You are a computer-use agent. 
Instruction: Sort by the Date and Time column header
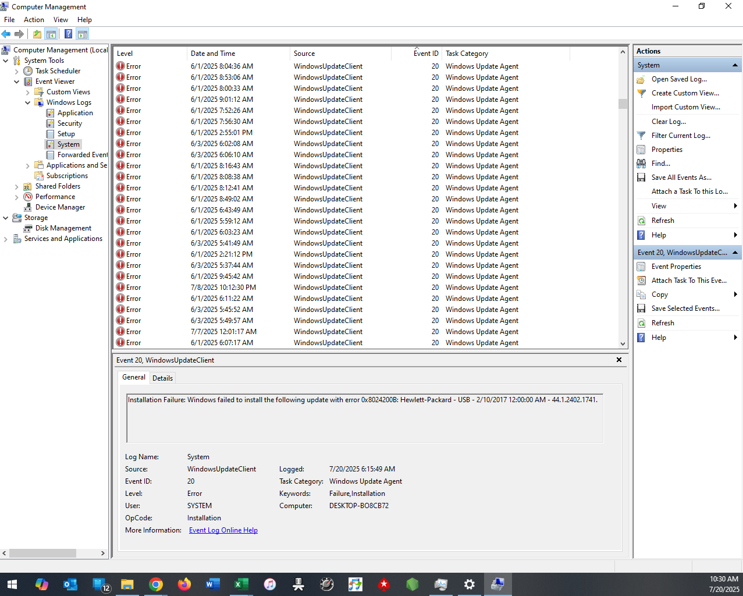pyautogui.click(x=239, y=54)
